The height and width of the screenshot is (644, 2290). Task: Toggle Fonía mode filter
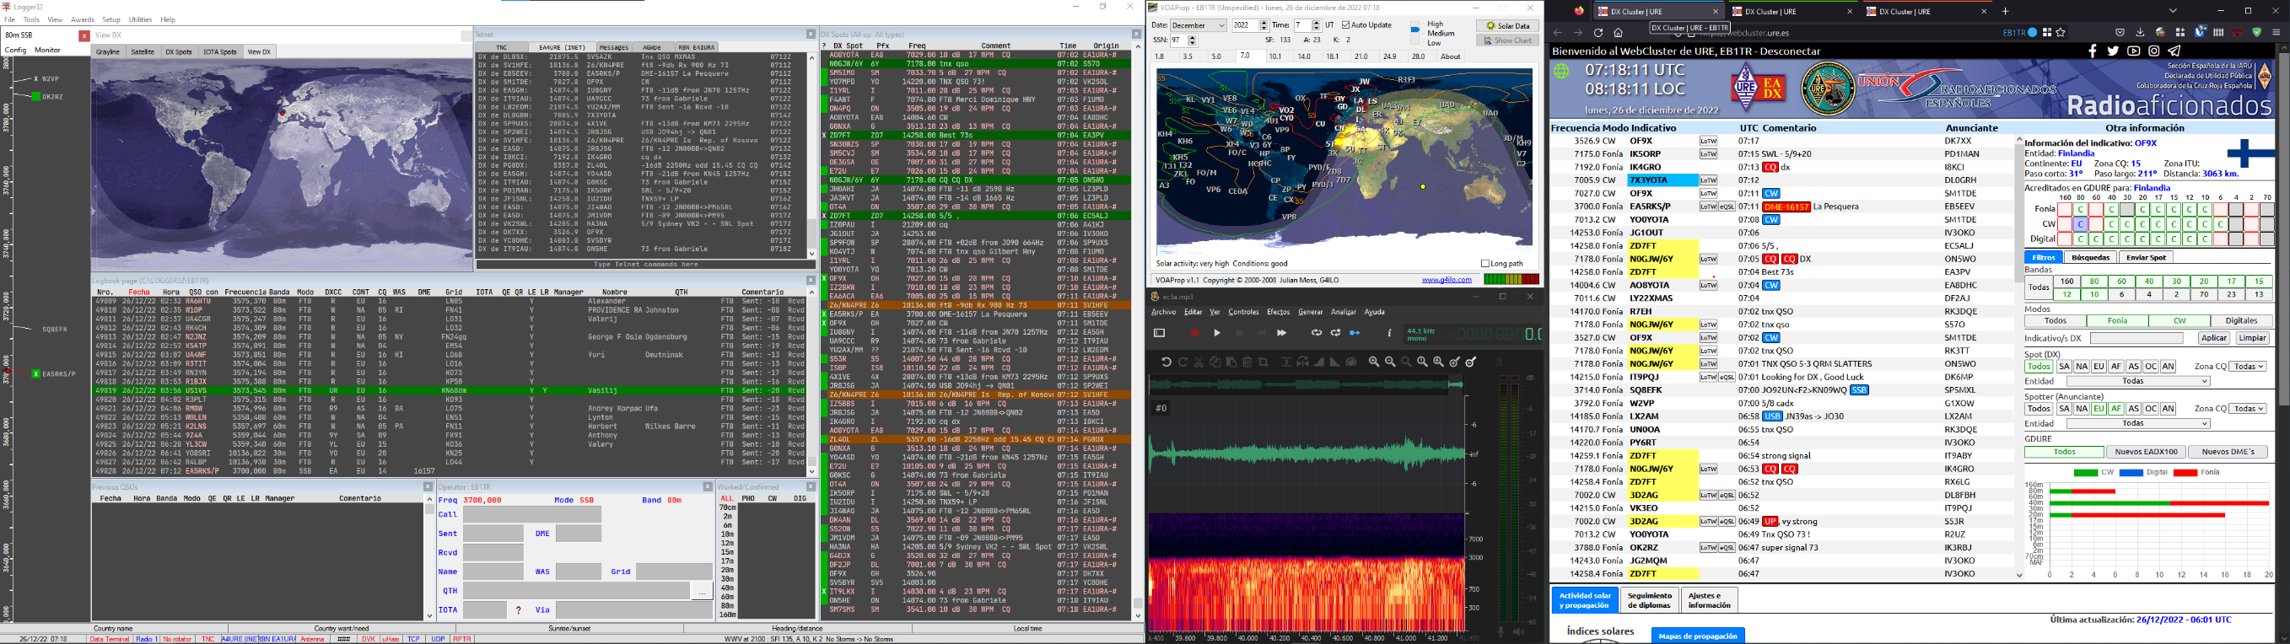tap(2118, 320)
